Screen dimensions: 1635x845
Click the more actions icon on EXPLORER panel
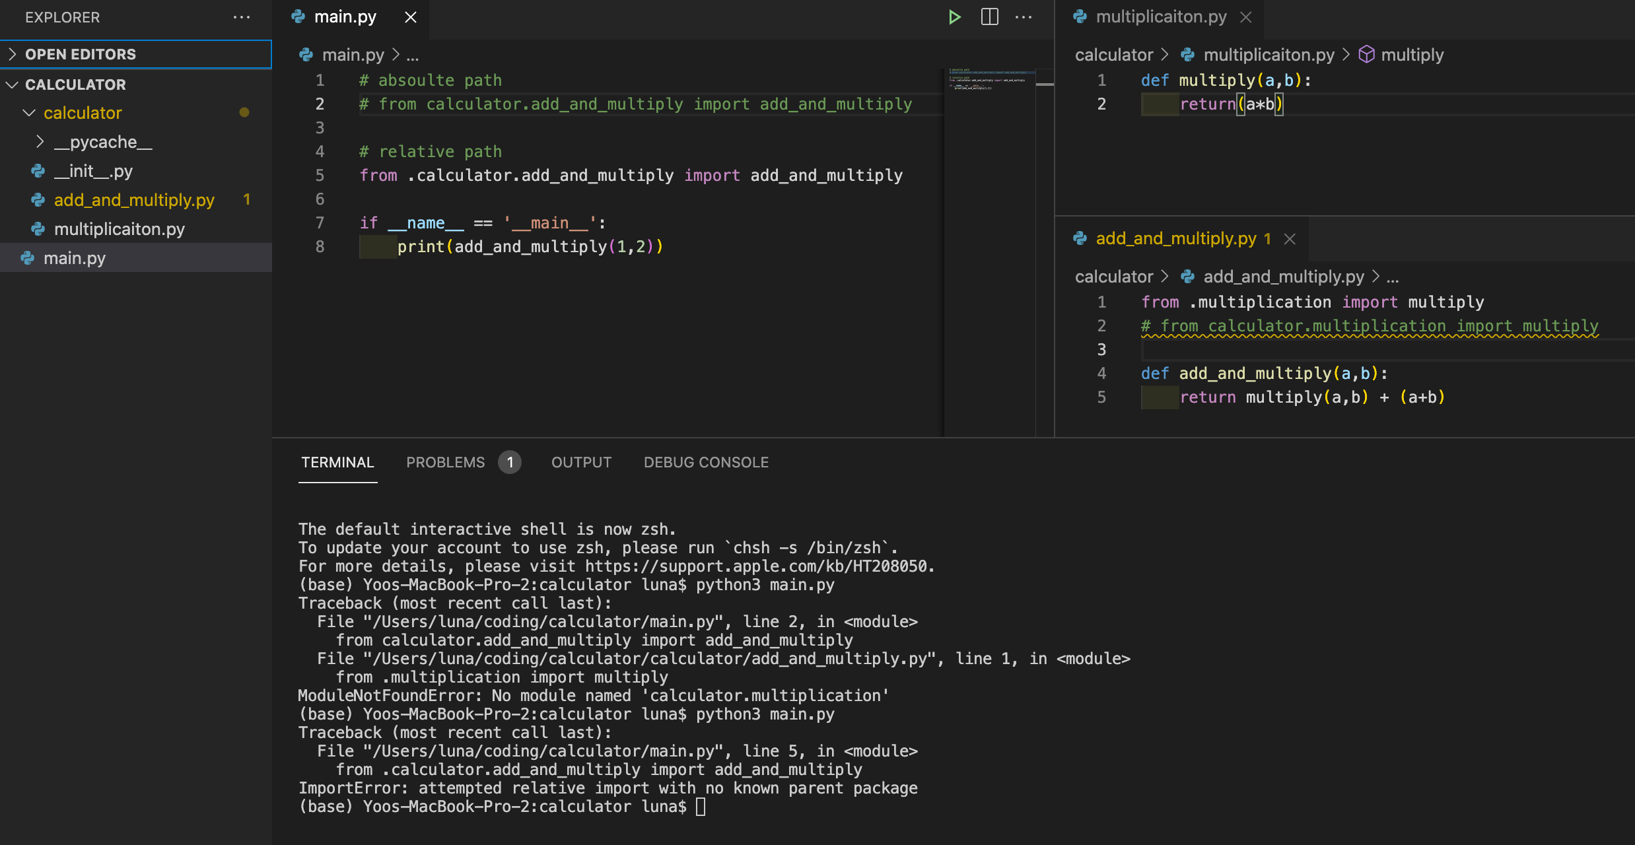pyautogui.click(x=240, y=18)
